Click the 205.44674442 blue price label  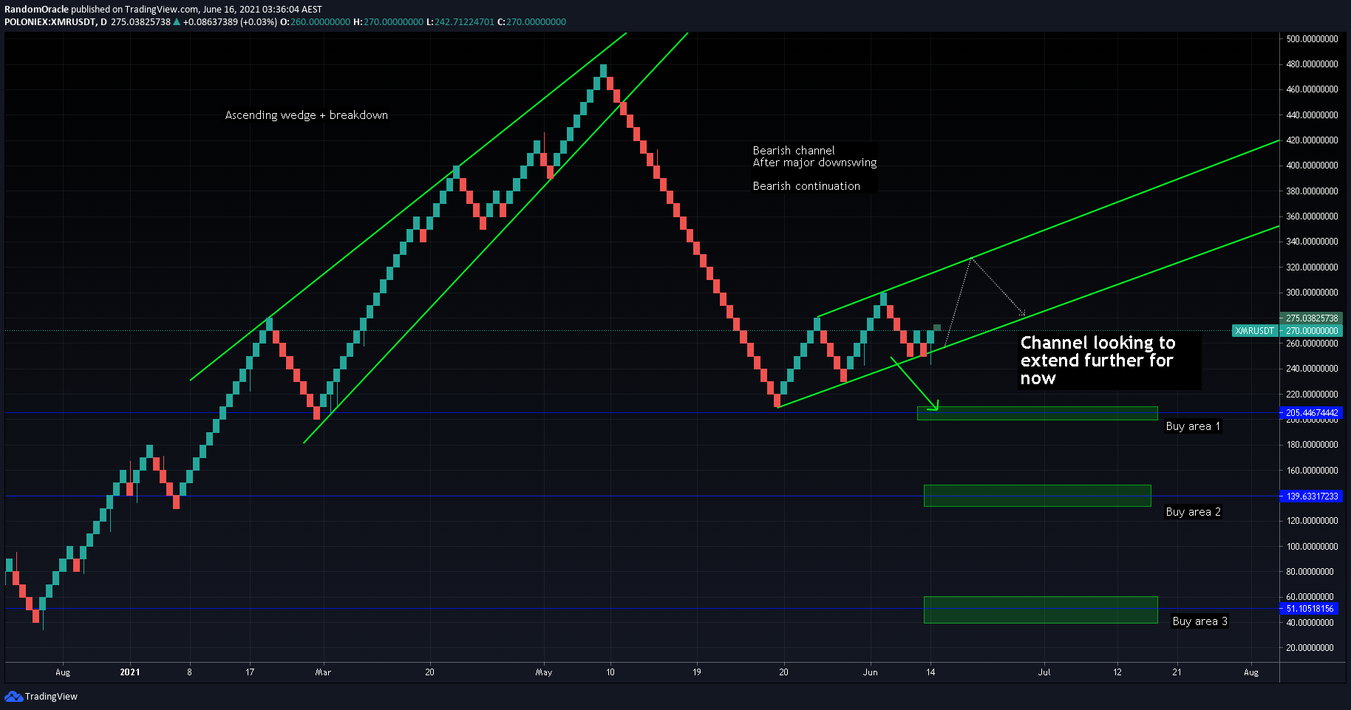tap(1312, 413)
